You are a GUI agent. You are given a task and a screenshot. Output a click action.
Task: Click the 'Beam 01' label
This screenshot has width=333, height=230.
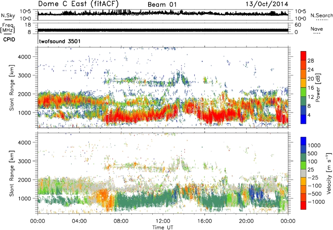(x=162, y=5)
